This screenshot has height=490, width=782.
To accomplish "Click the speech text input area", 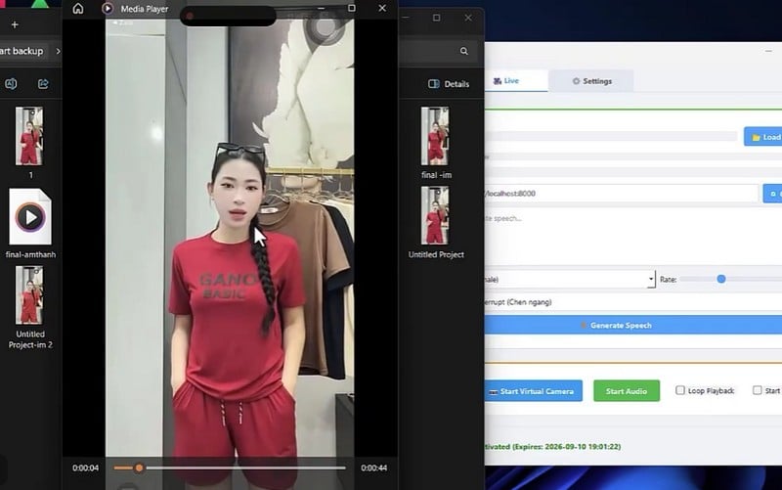I will (633, 237).
